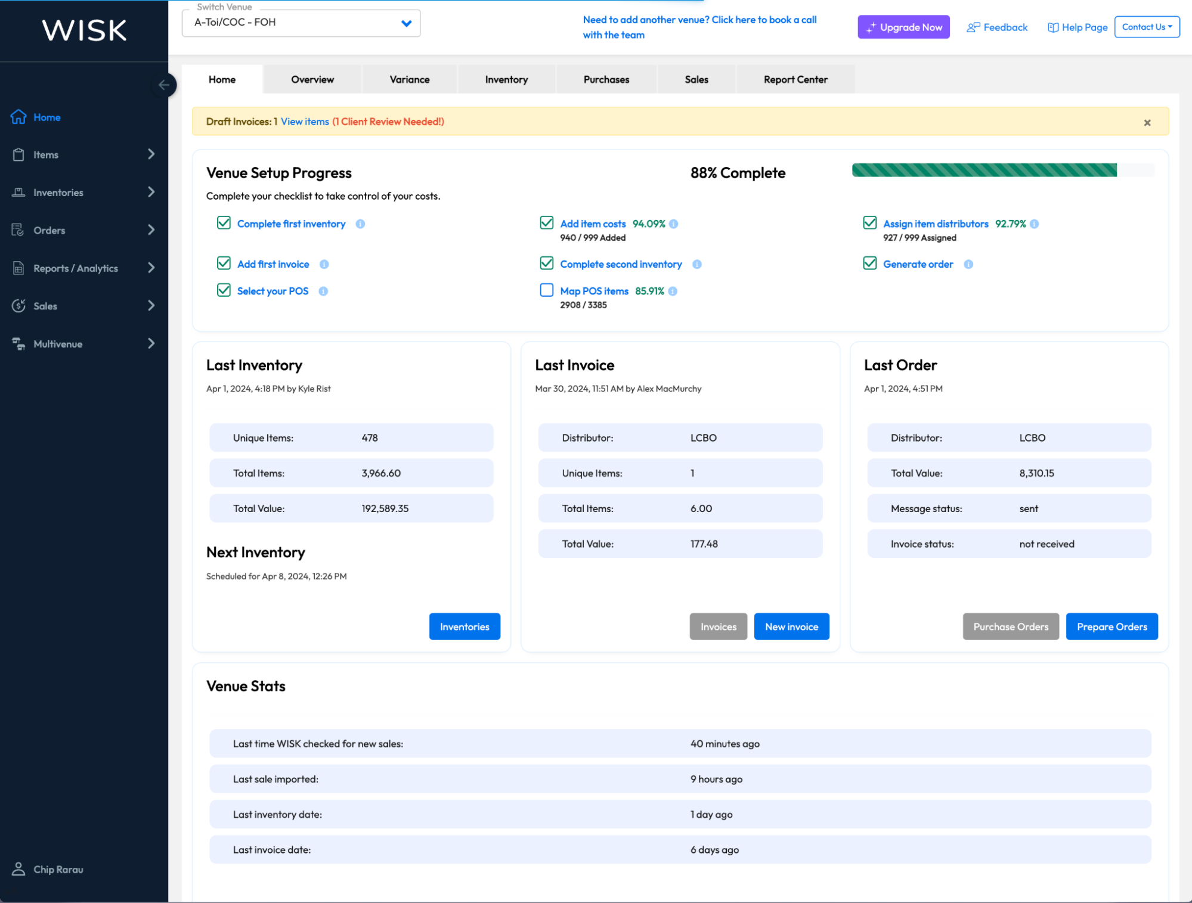Dismiss the Draft Invoices banner
This screenshot has height=903, width=1192.
[x=1147, y=122]
